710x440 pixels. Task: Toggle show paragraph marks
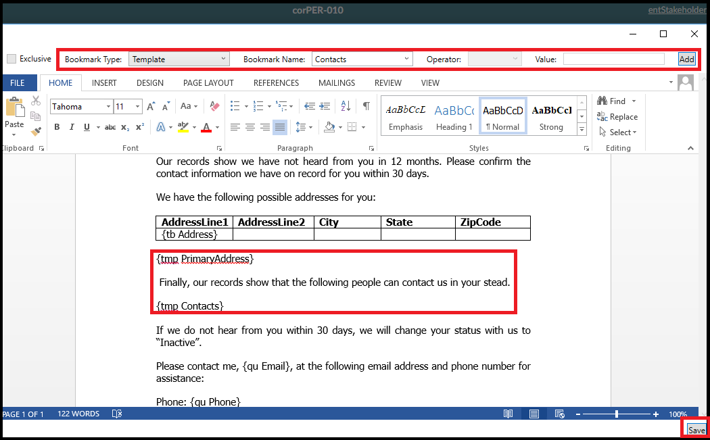coord(366,106)
